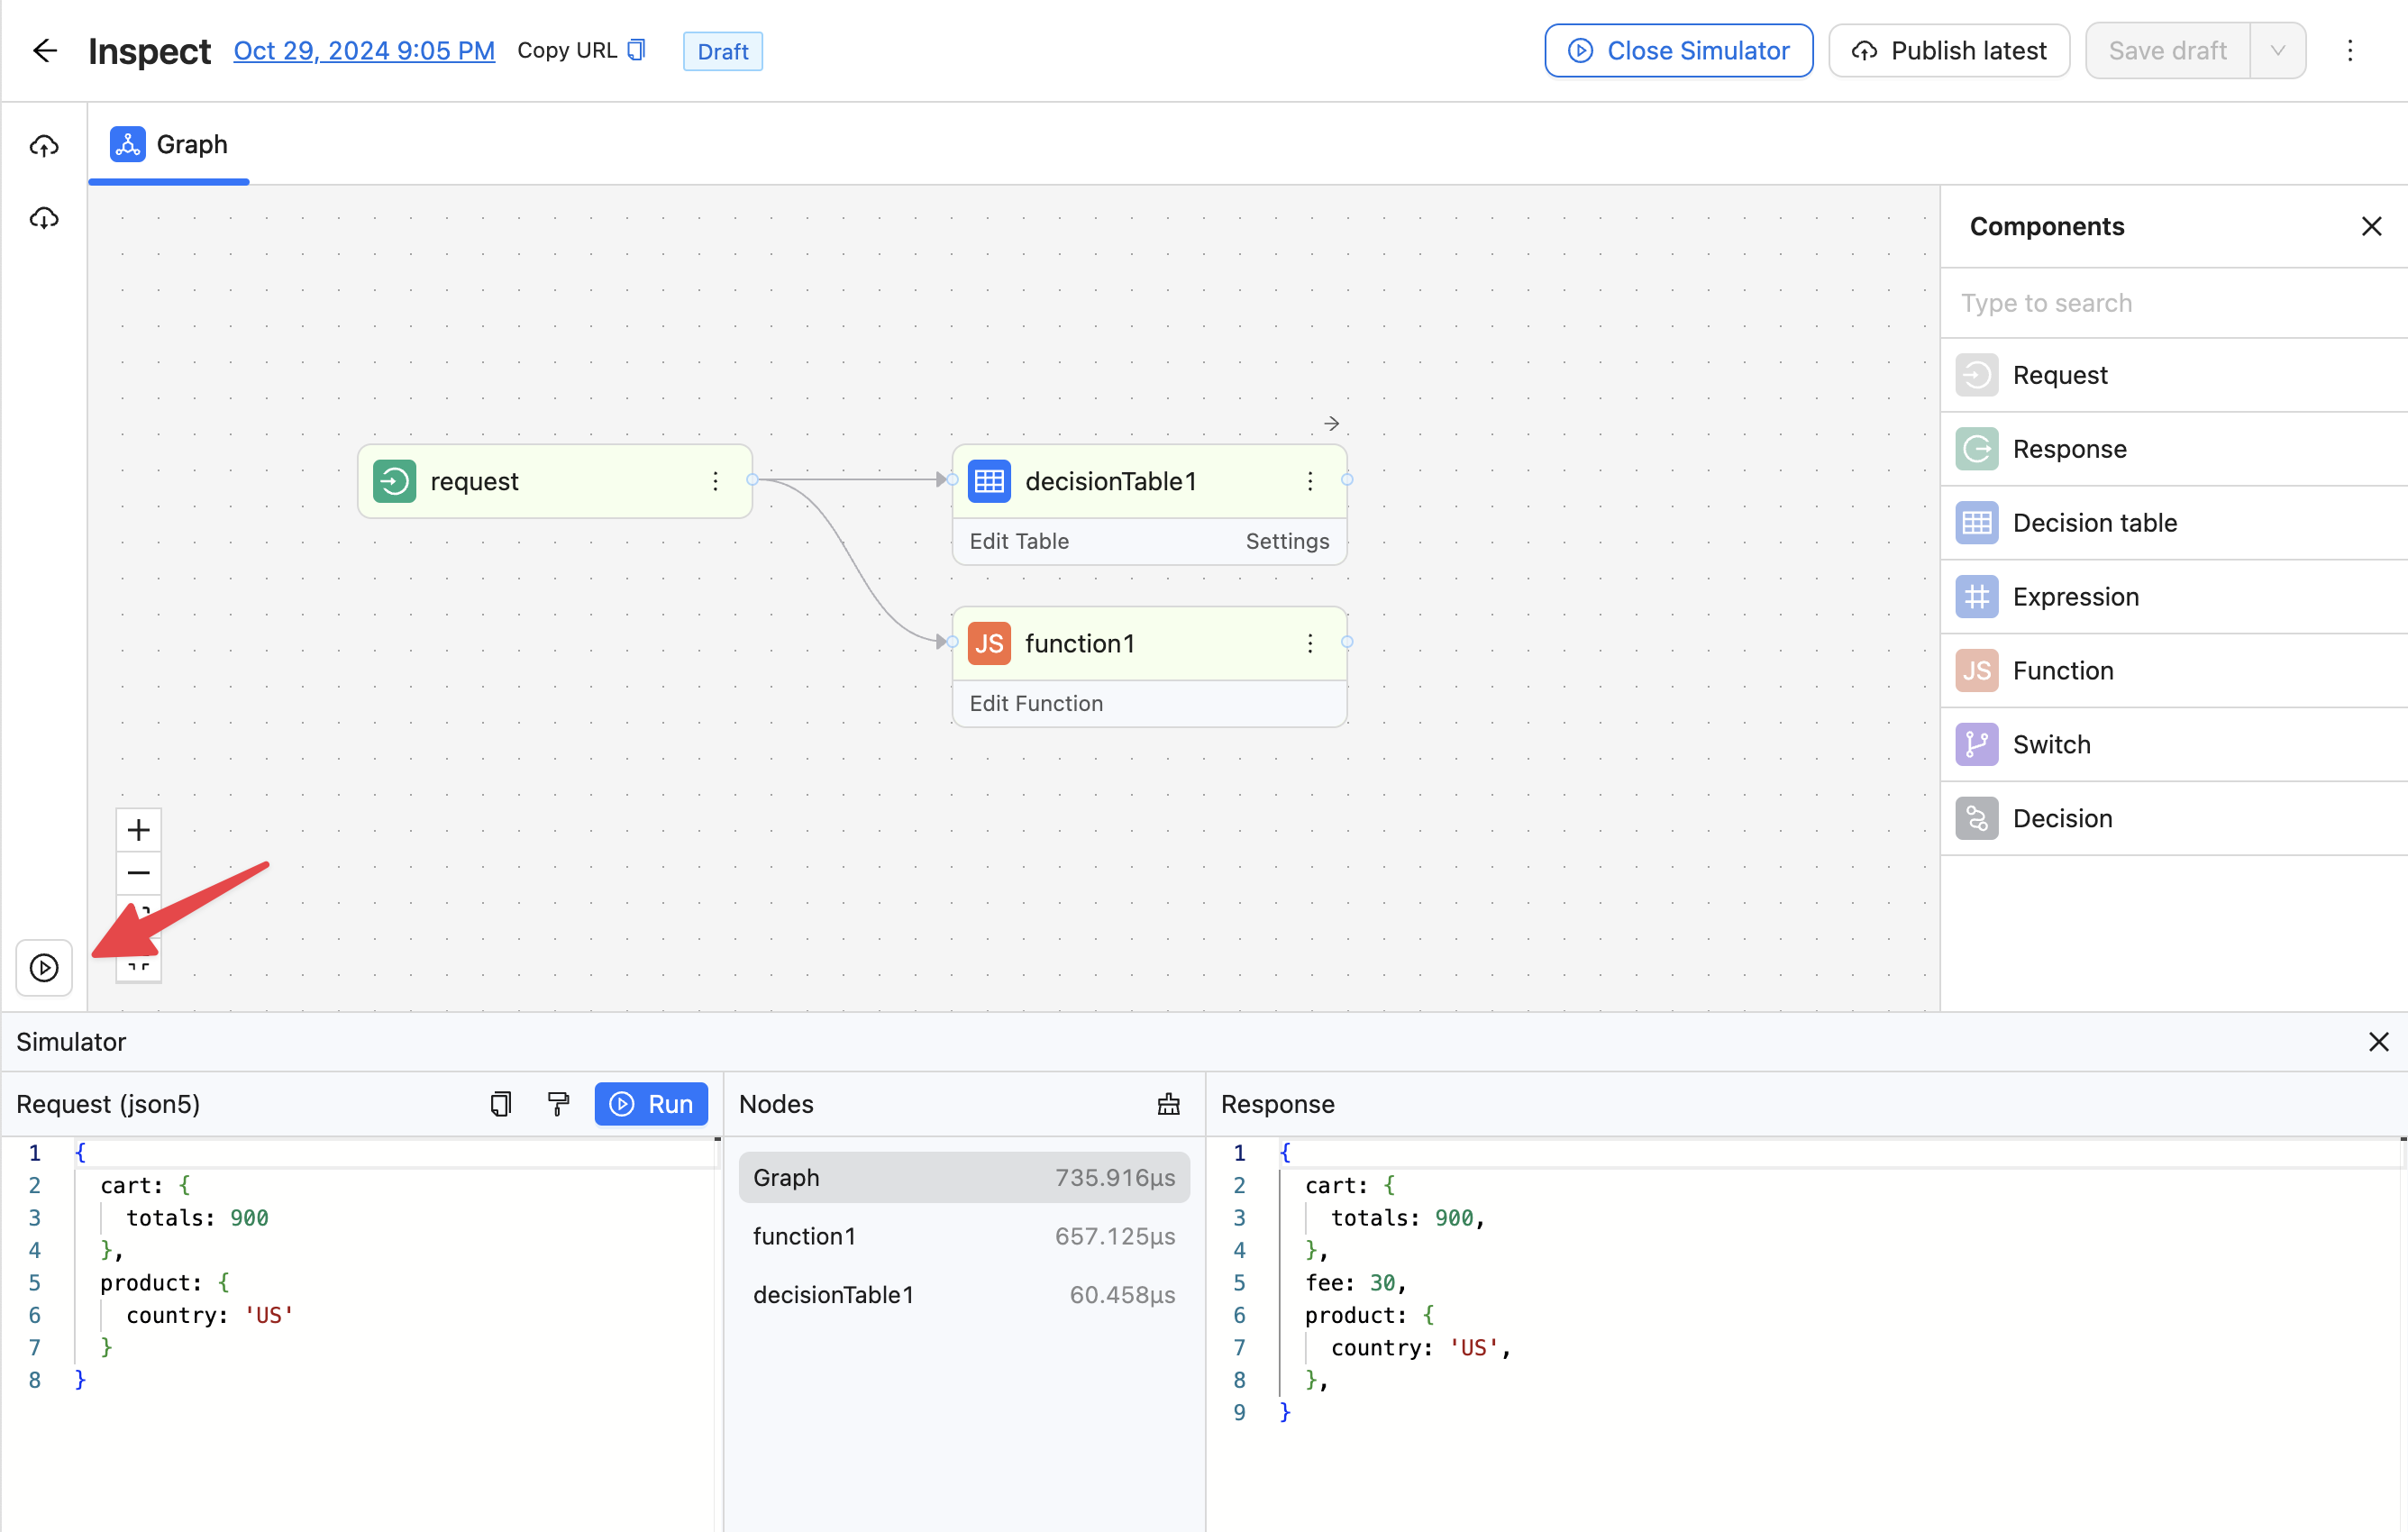Toggle the simulator play button in sidebar
The width and height of the screenshot is (2408, 1532).
pyautogui.click(x=44, y=967)
